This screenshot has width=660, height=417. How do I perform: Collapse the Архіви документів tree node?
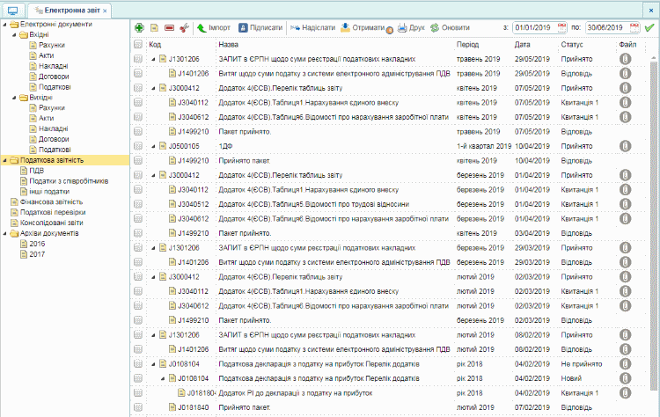pos(5,233)
